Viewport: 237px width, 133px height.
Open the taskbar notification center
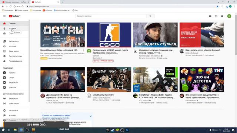pyautogui.click(x=233, y=130)
